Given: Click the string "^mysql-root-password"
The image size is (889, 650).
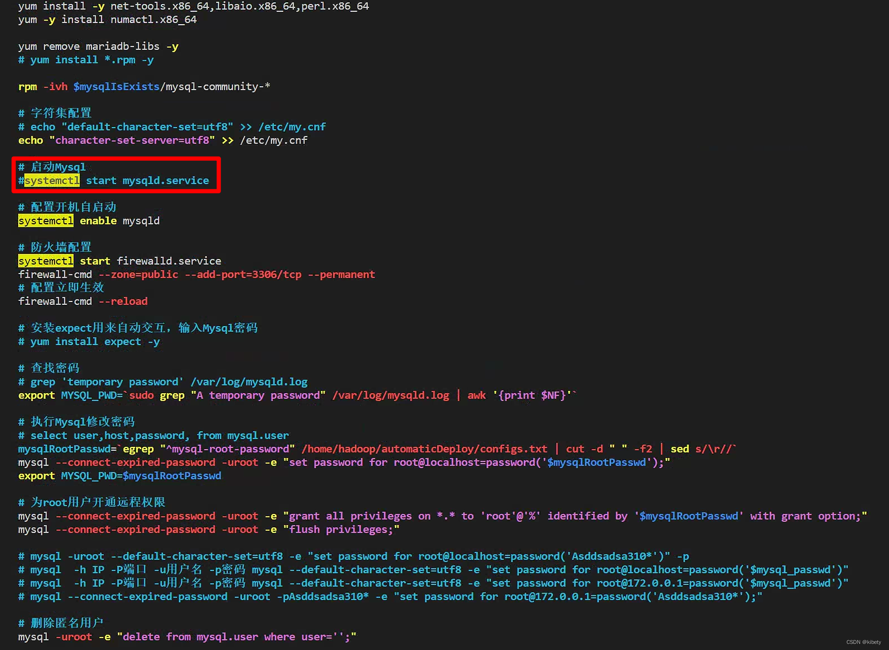Looking at the screenshot, I should point(227,449).
